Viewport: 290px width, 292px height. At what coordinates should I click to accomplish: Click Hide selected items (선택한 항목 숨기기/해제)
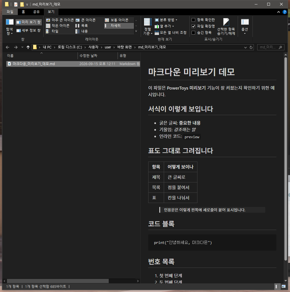coord(226,27)
